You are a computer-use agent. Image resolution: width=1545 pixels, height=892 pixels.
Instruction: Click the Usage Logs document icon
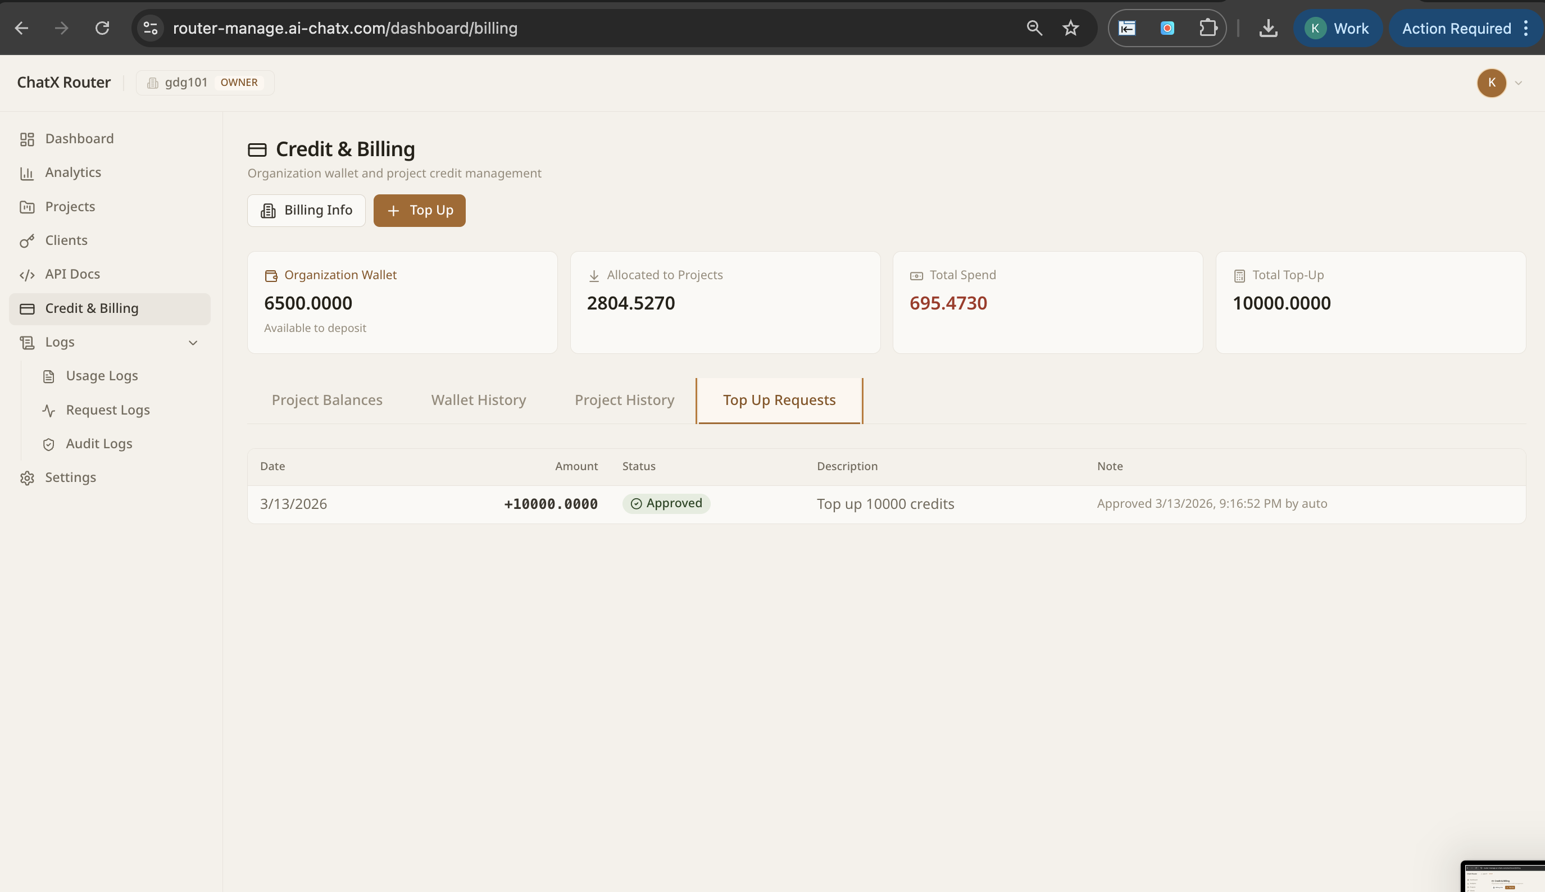49,376
